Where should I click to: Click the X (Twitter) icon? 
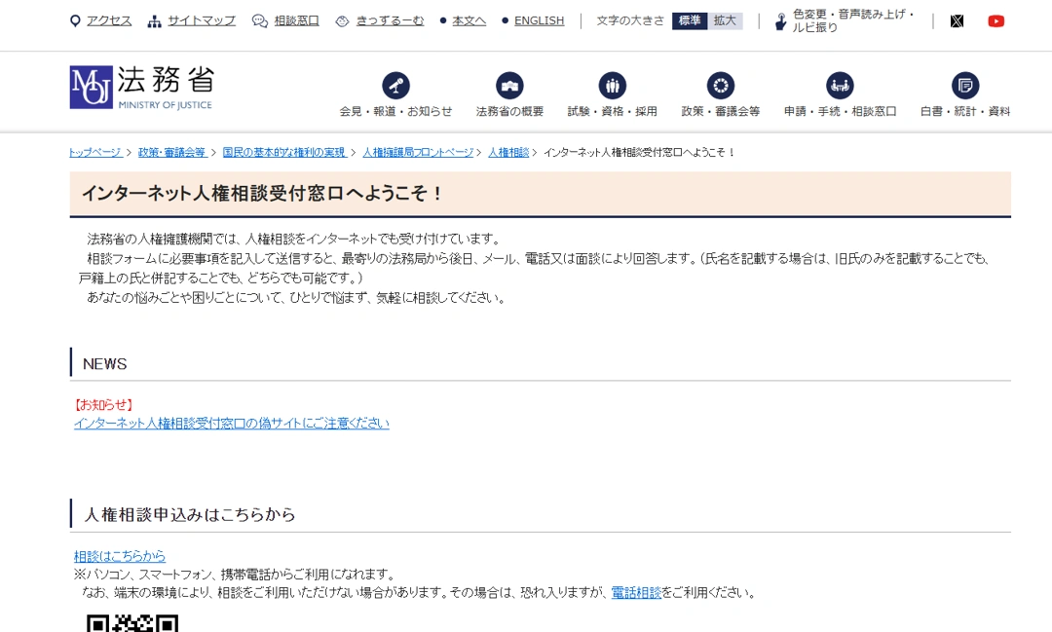coord(957,21)
